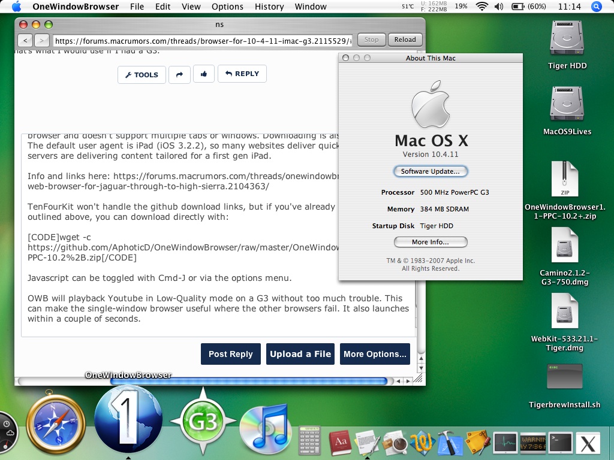
Task: Launch Xcode hammer icon in Dock
Action: point(450,443)
